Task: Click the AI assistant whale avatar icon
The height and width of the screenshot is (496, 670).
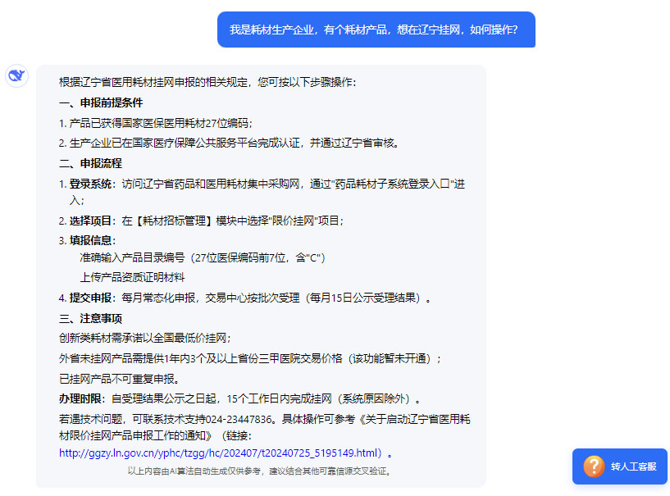Action: [x=16, y=76]
